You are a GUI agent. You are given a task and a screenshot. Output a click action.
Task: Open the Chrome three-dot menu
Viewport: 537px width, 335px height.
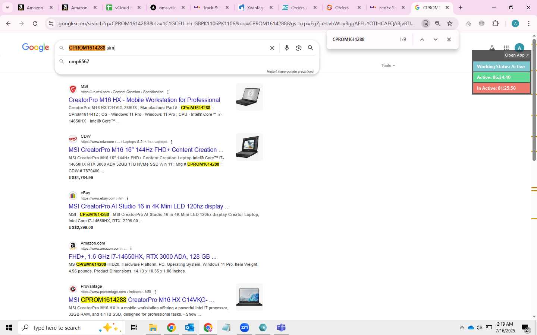528,23
